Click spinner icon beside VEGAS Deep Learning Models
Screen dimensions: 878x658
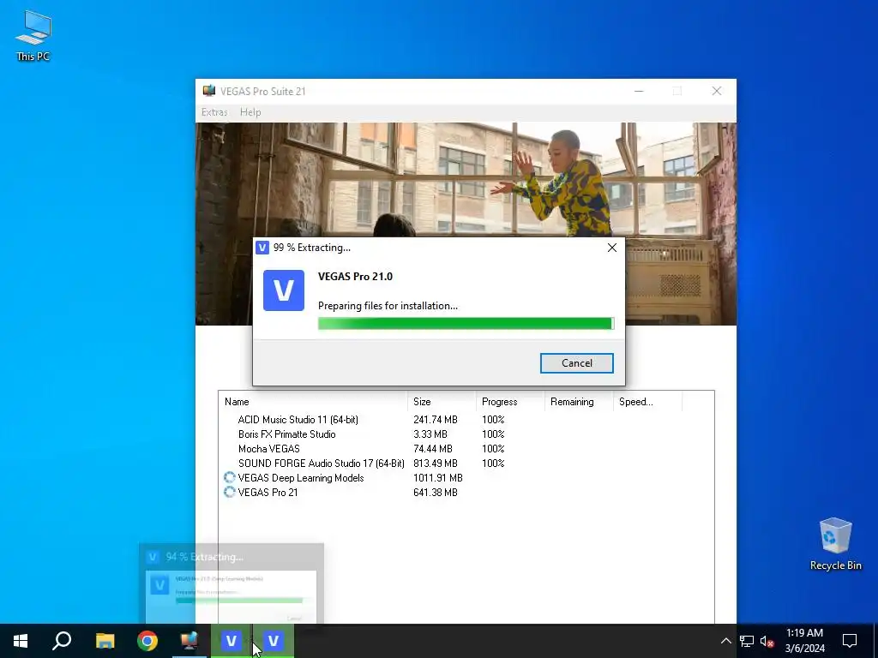229,477
